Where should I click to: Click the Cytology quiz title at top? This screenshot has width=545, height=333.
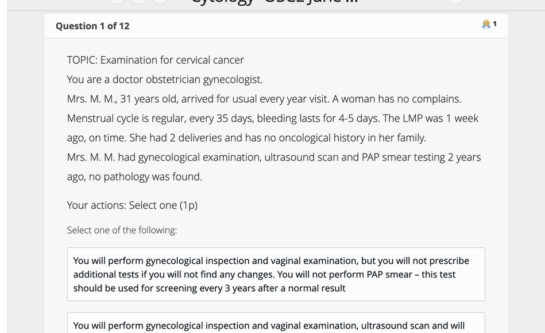click(x=275, y=1)
